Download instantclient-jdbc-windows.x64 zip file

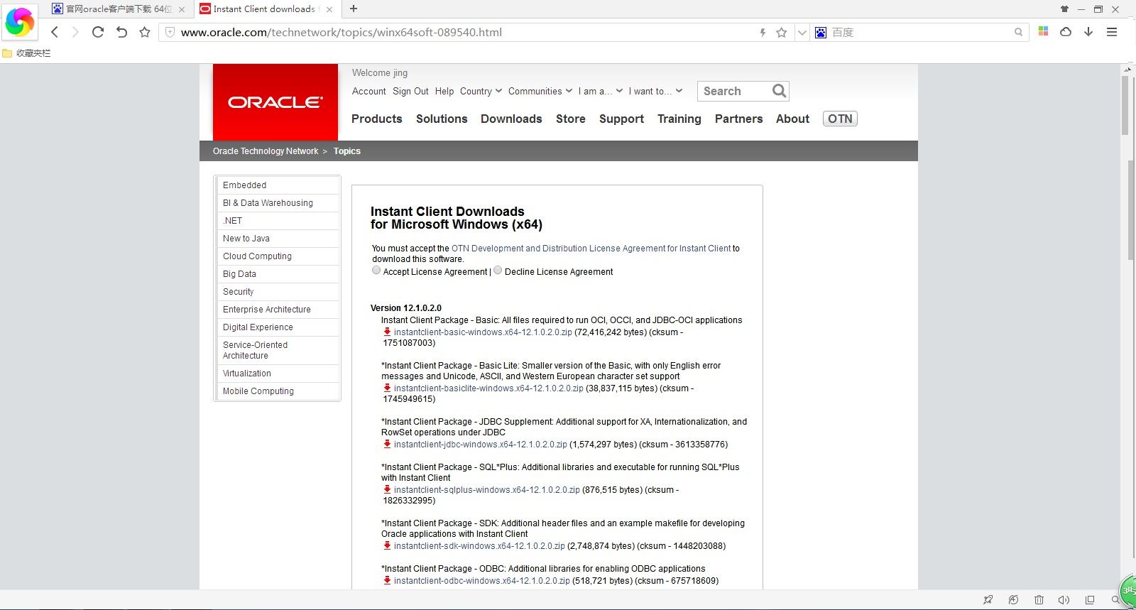(481, 445)
